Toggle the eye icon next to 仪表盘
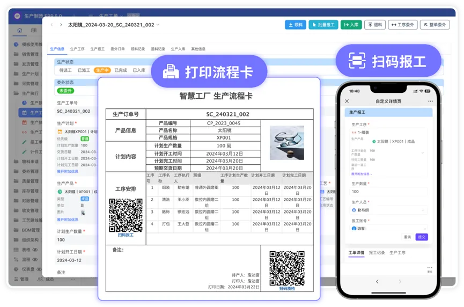The height and width of the screenshot is (307, 464). tap(39, 269)
